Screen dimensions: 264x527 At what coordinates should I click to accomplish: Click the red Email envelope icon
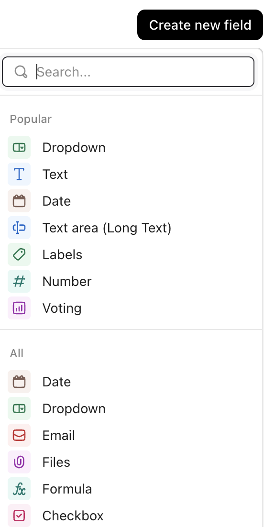click(x=19, y=435)
